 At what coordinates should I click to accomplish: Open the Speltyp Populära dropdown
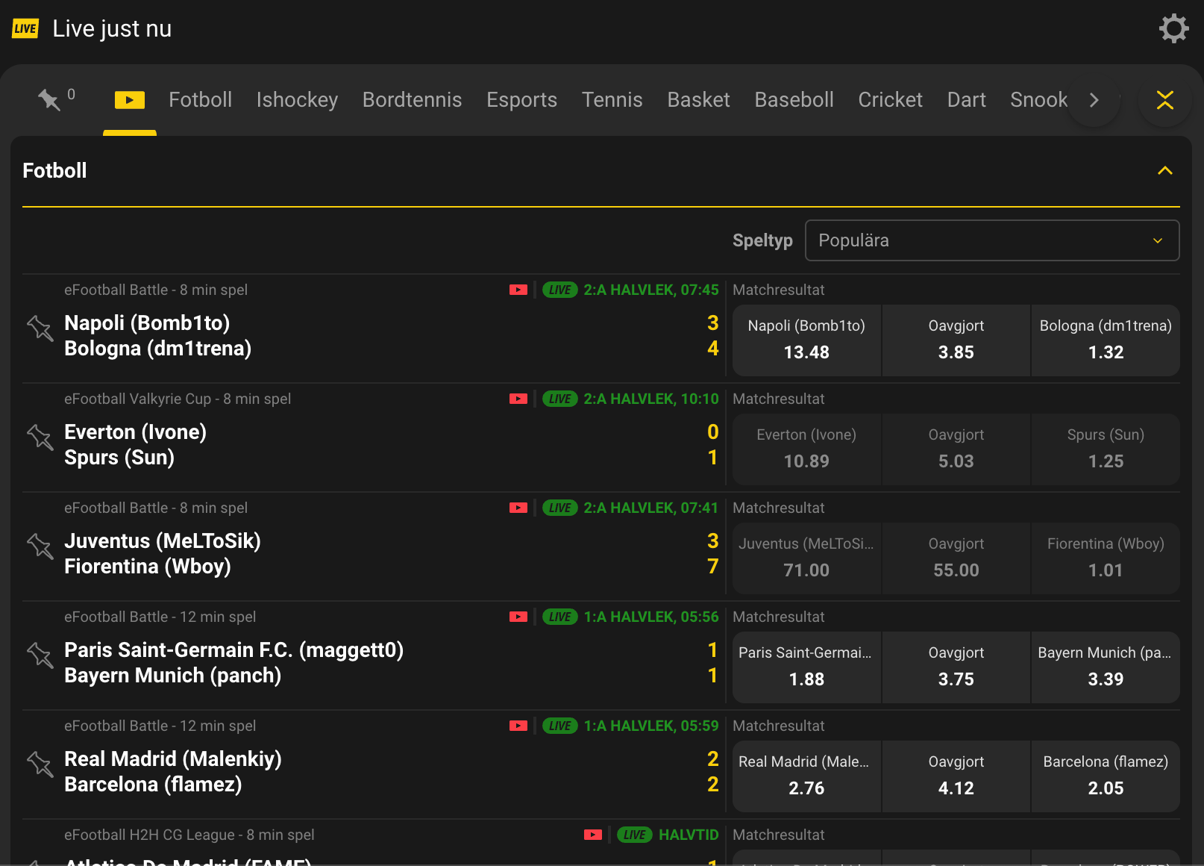(x=992, y=240)
